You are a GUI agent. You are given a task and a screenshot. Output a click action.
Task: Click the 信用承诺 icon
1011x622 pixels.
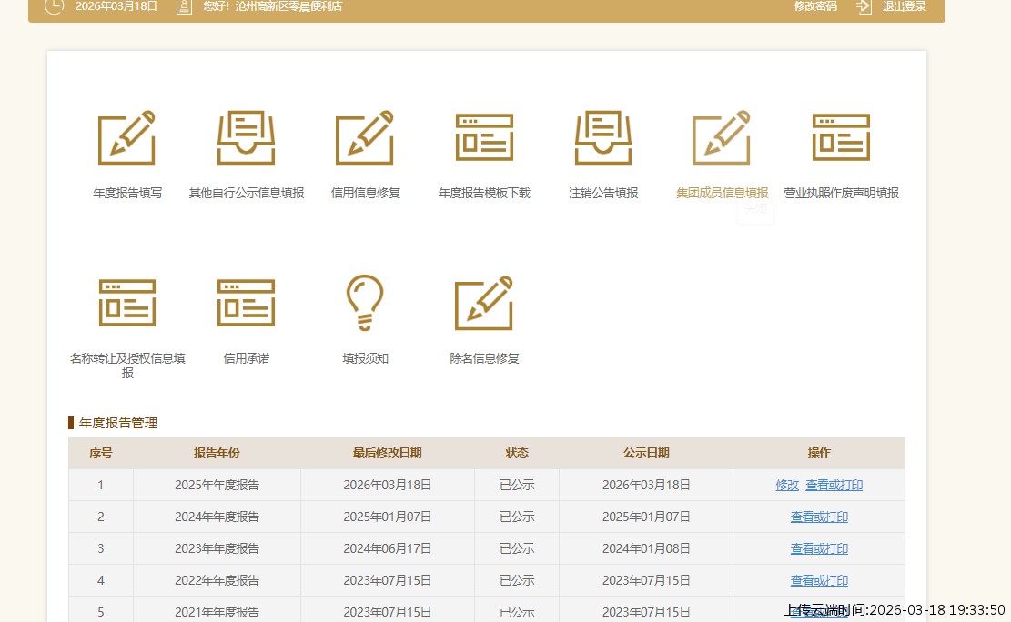(246, 303)
